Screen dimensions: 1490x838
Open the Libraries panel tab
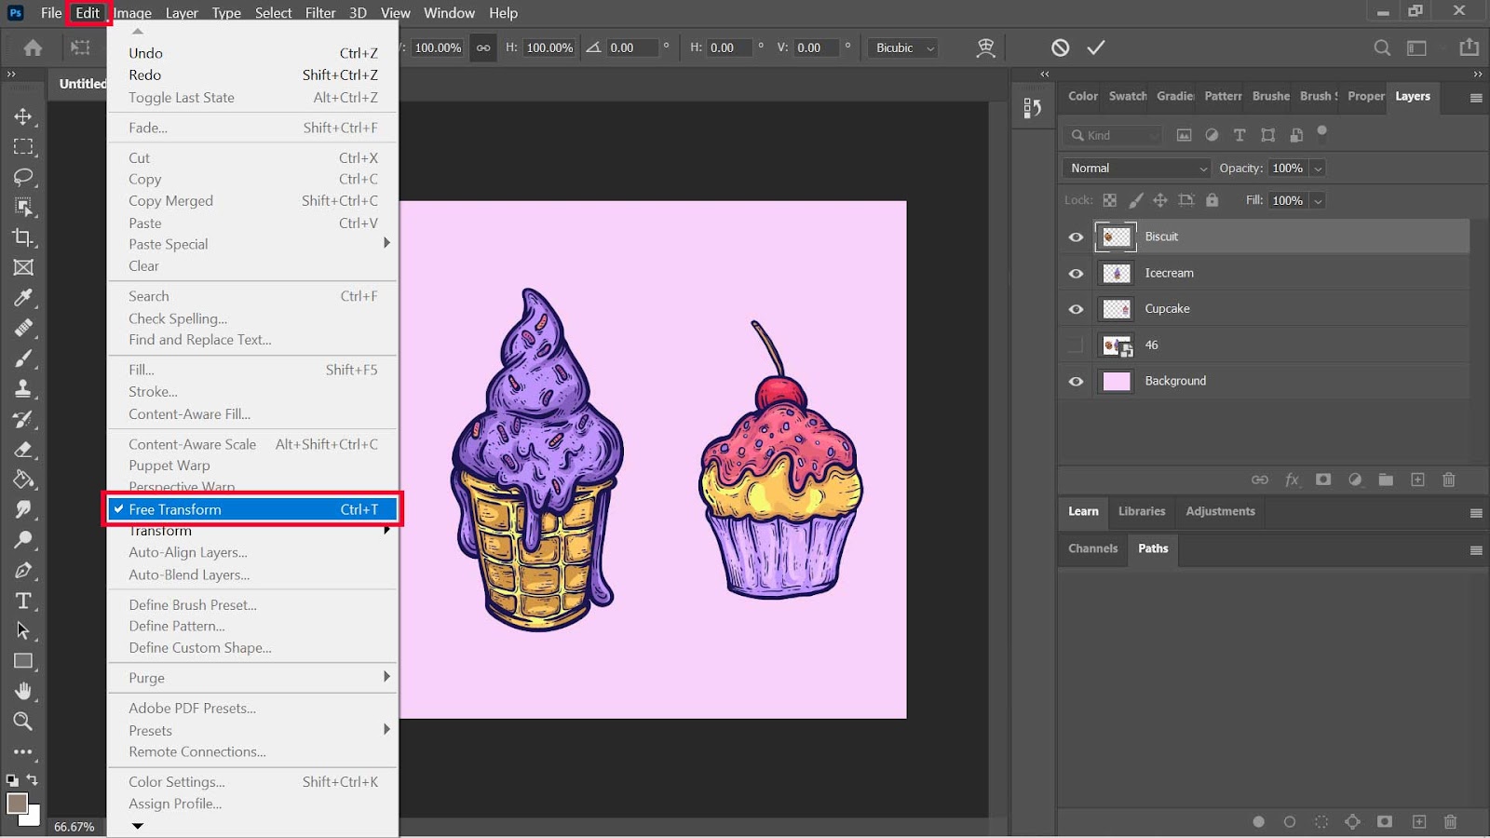[1141, 511]
